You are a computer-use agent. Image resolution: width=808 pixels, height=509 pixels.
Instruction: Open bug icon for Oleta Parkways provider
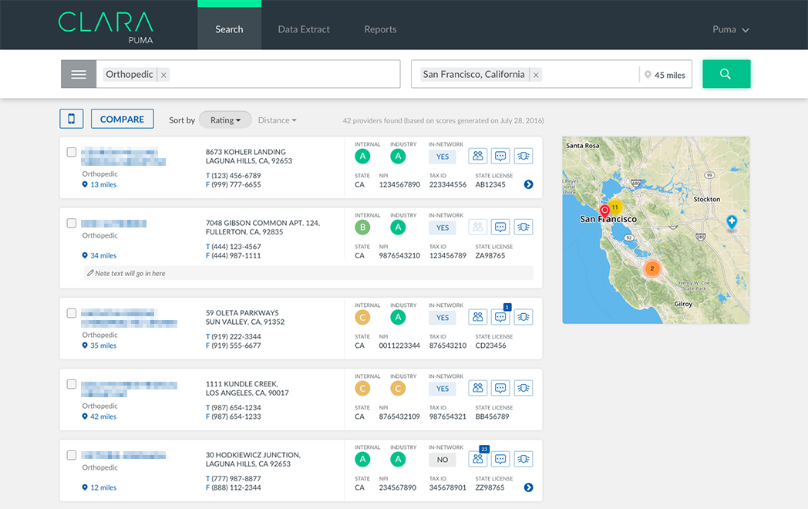tap(523, 317)
